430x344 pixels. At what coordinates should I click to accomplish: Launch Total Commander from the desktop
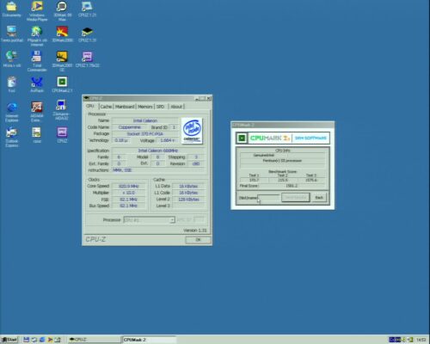37,61
